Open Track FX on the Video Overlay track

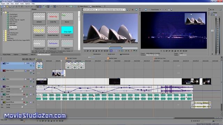(28, 70)
